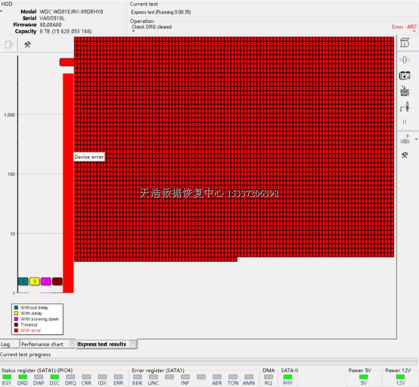The image size is (419, 387).
Task: Close the Perfomance chart tab
Action: pyautogui.click(x=72, y=343)
